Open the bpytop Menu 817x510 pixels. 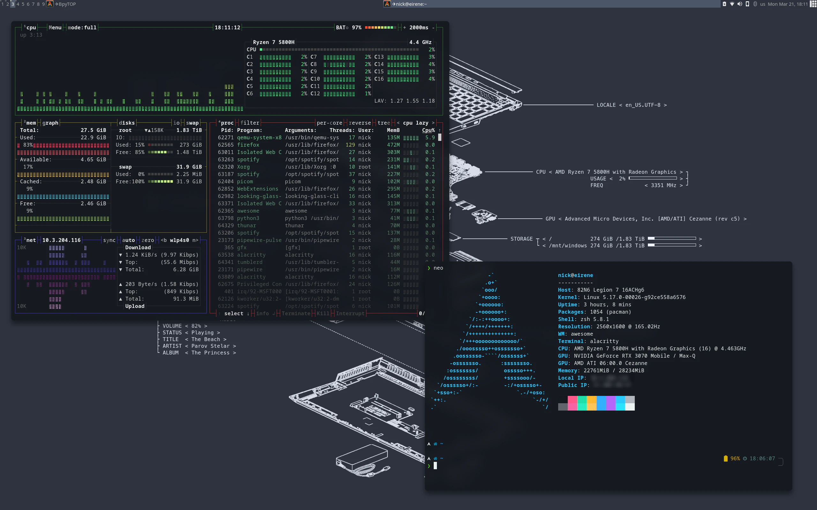click(x=55, y=28)
